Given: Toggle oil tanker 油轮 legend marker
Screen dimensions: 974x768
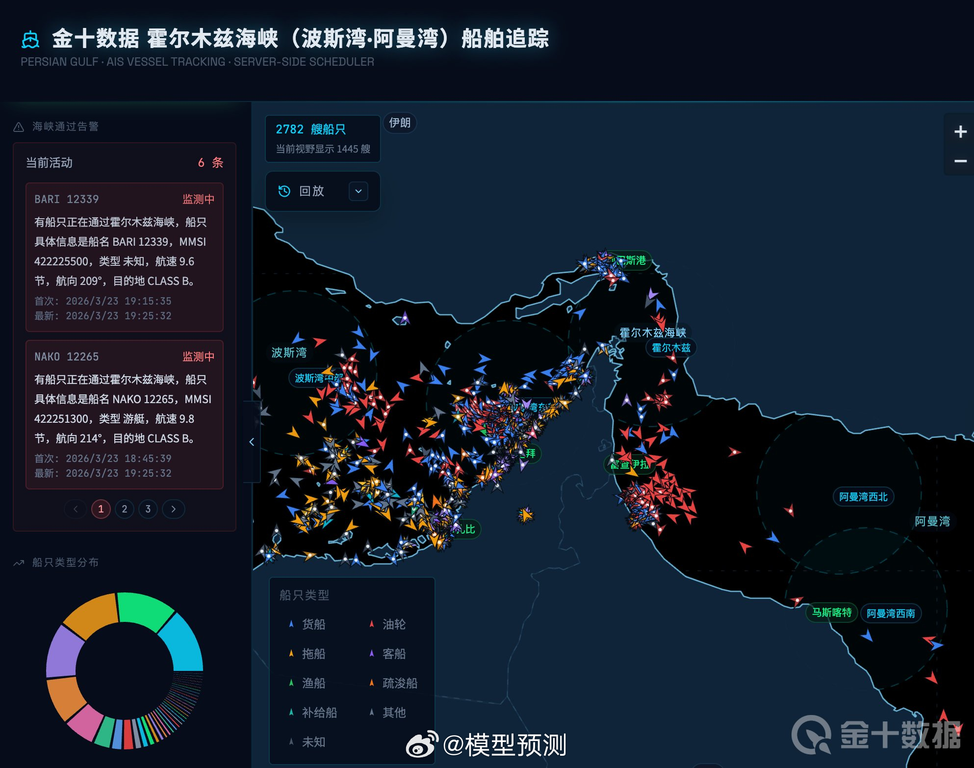Looking at the screenshot, I should [372, 624].
